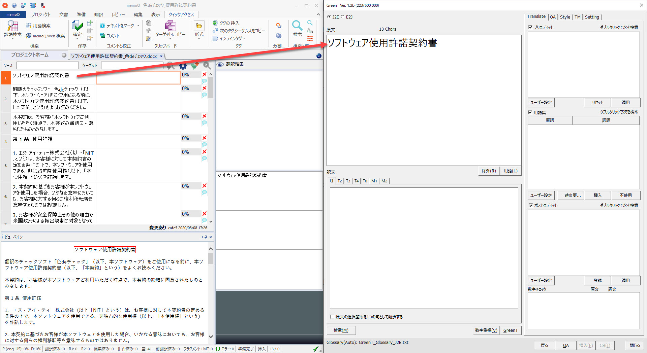Open the レビュー ribbon tab
Screen dimensions: 647x353
tap(118, 14)
